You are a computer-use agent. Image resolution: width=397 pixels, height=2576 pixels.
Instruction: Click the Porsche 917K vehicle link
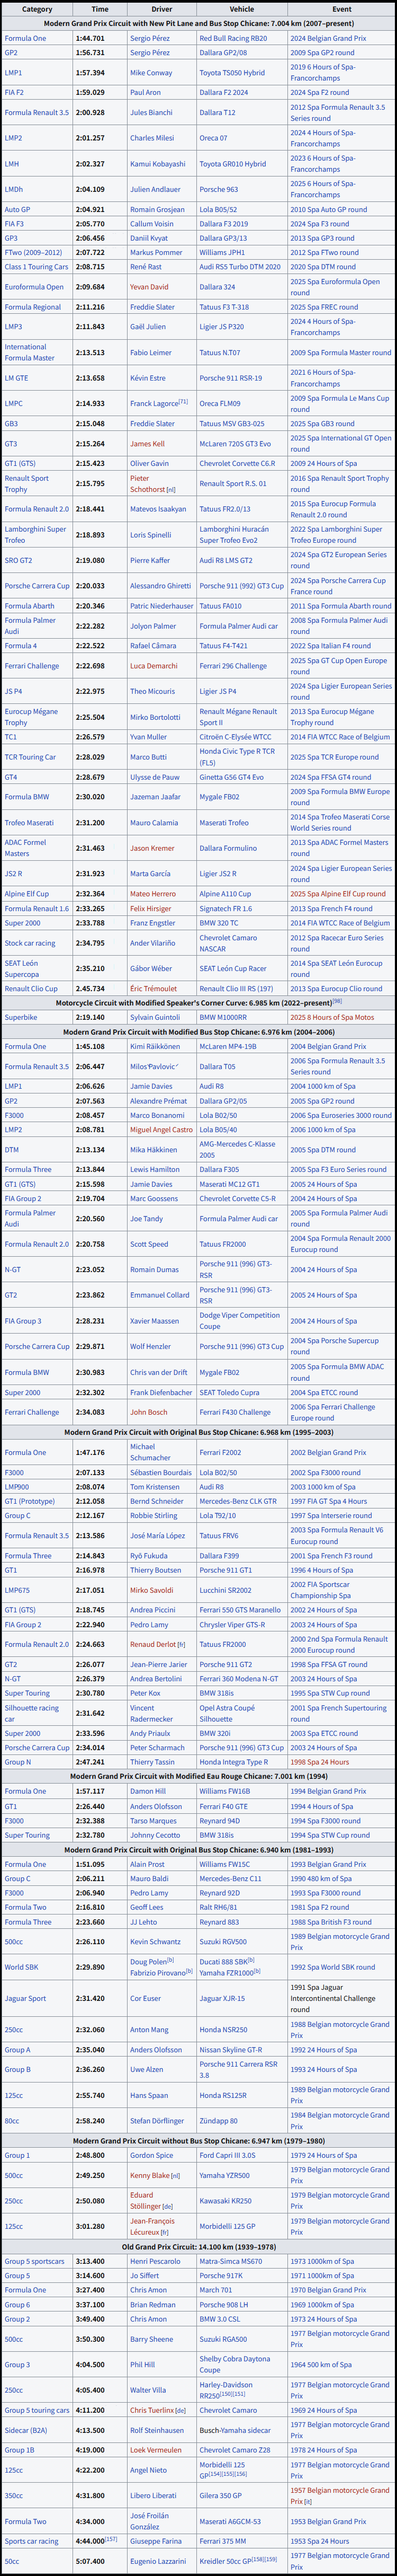220,2275
